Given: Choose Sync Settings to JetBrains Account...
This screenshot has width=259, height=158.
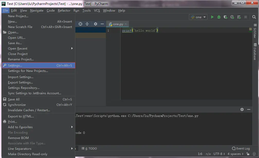Looking at the screenshot, I should click(38, 93).
